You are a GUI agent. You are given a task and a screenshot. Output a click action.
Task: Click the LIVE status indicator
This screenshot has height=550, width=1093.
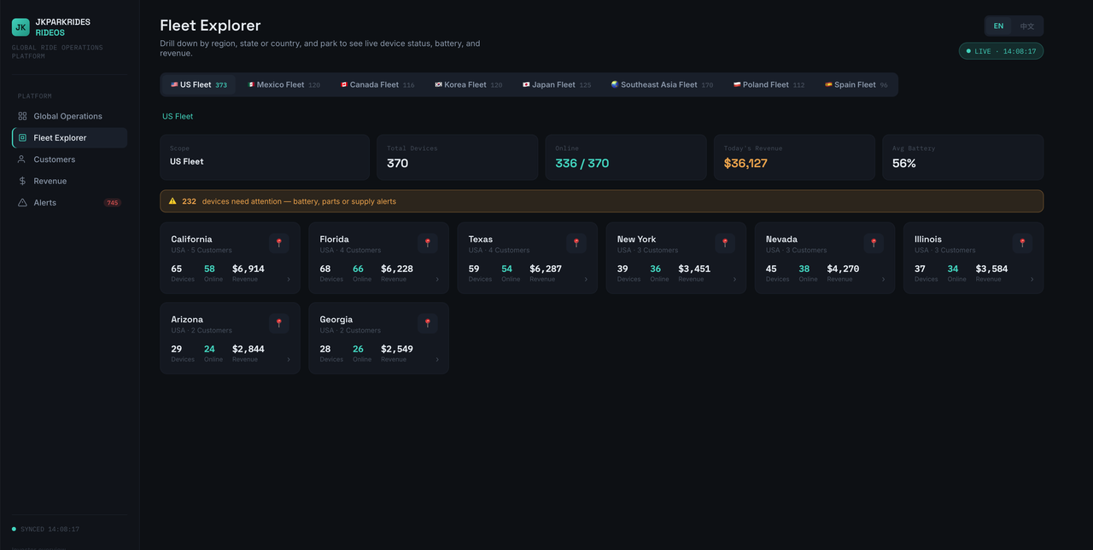coord(1001,51)
